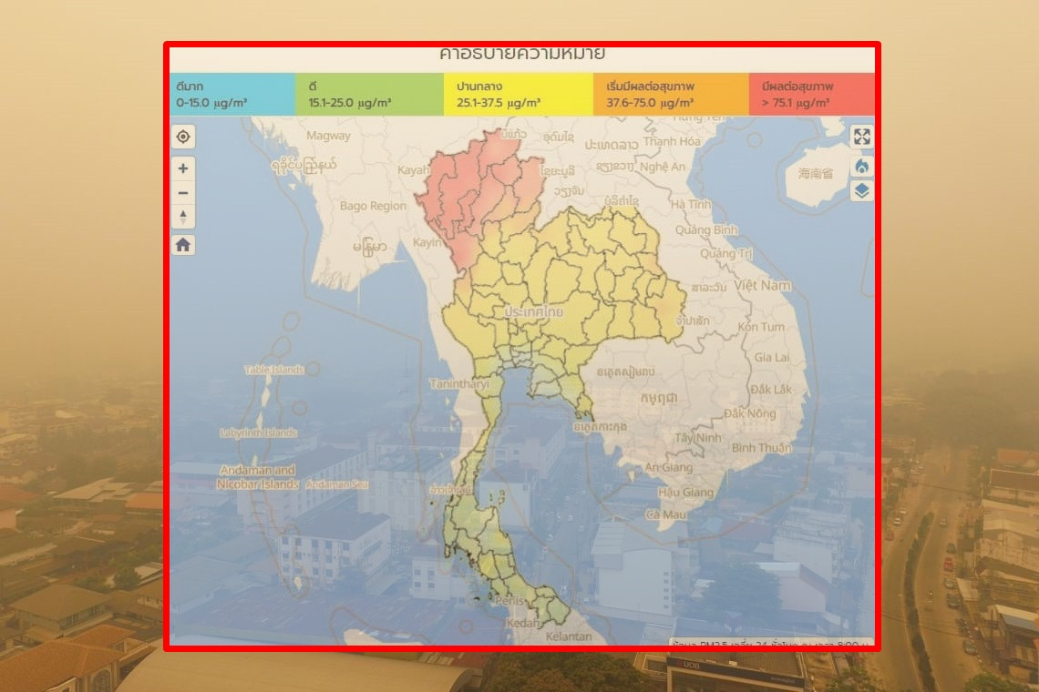
Task: Click the find my location button
Action: (183, 137)
